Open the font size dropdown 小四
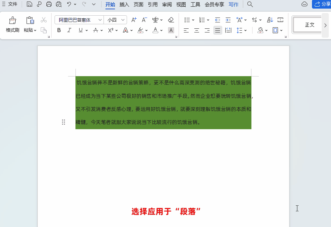 point(115,20)
